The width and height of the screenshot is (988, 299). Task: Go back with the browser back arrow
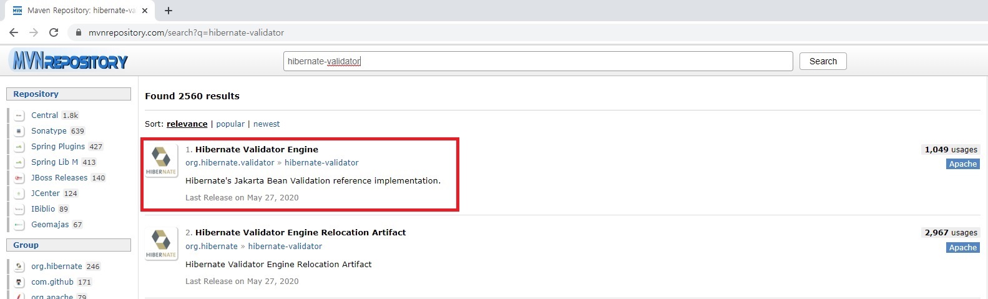click(x=14, y=32)
